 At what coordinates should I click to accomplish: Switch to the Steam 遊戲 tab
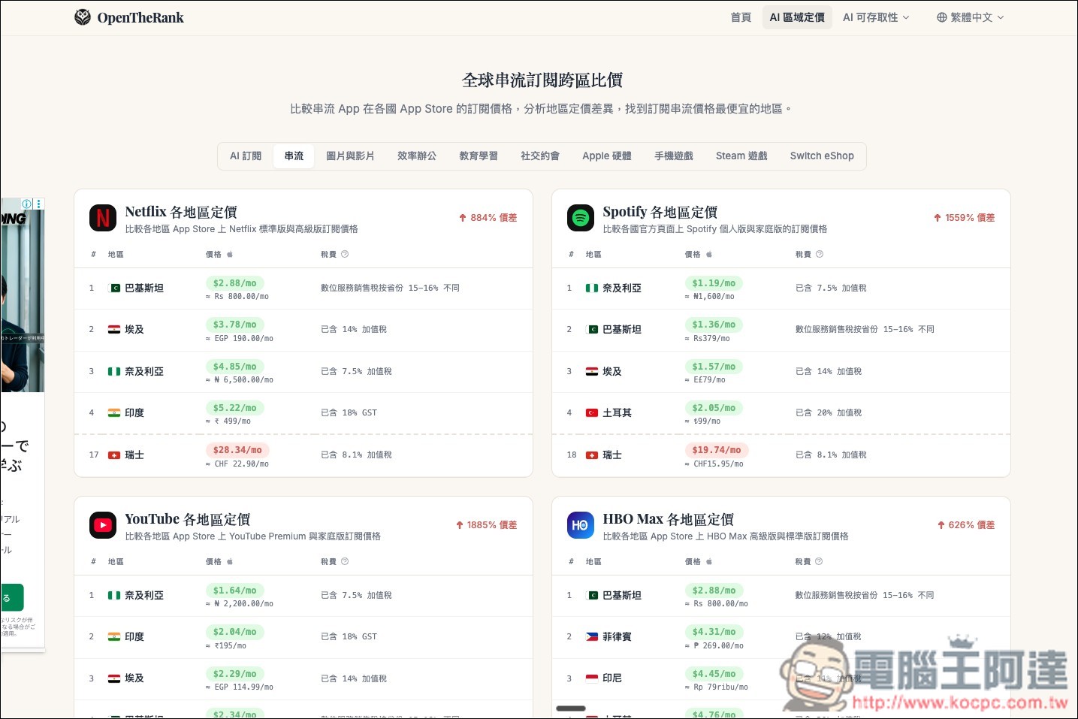click(741, 156)
